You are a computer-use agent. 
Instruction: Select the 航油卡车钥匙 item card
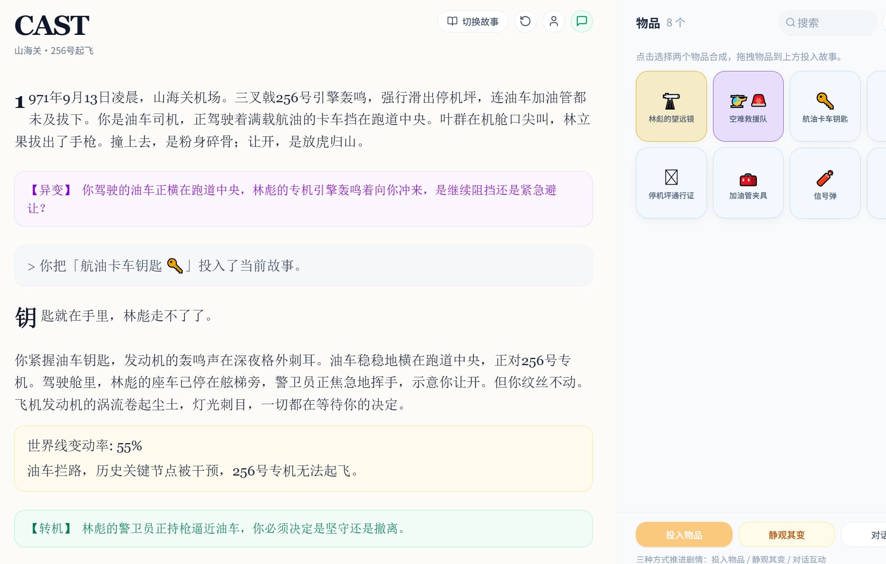click(x=825, y=106)
